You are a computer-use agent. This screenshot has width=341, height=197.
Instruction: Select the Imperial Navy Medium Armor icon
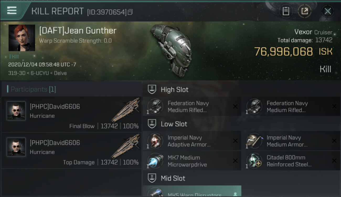[x=255, y=141]
